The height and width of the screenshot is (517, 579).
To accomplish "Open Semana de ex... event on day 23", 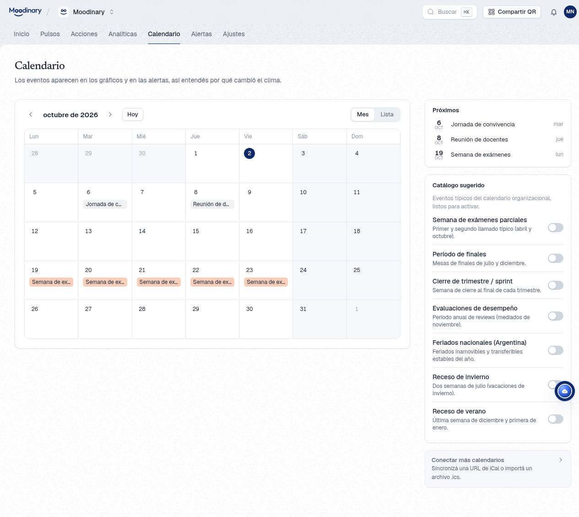I will (x=266, y=282).
